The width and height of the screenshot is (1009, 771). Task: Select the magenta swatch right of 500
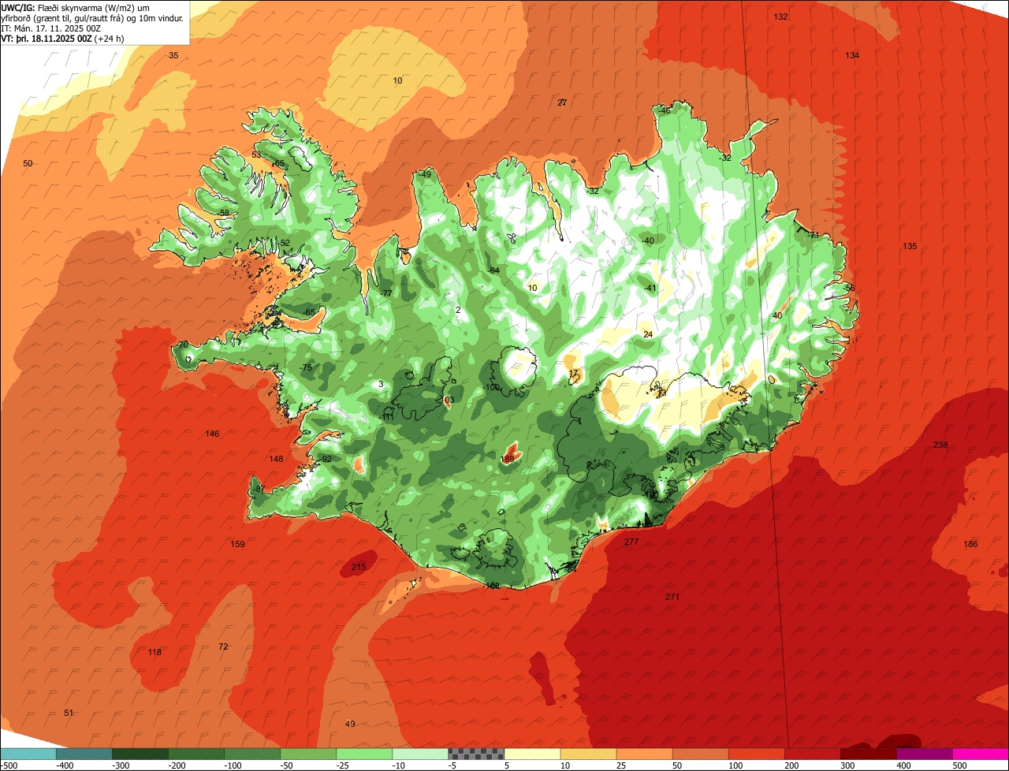point(981,754)
